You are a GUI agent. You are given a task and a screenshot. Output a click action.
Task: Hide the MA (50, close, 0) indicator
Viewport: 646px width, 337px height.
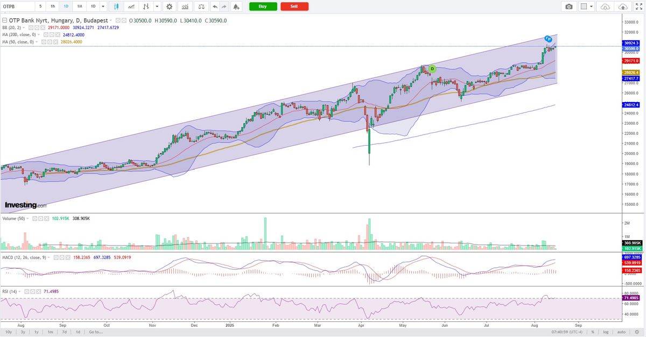pyautogui.click(x=44, y=41)
